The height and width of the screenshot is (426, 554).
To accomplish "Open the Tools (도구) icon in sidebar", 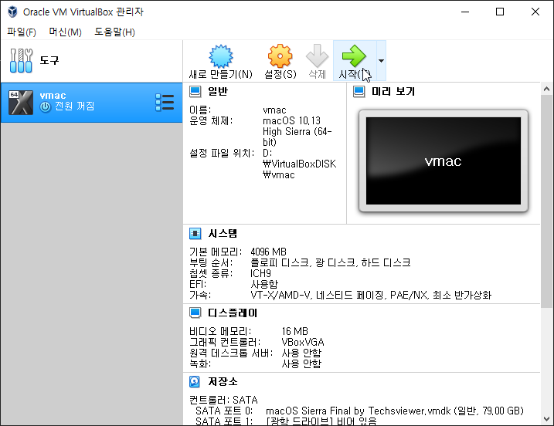I will coord(21,61).
